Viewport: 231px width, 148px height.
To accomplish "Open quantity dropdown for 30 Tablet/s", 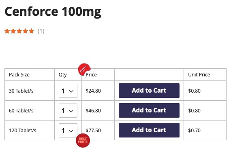I will pos(68,91).
